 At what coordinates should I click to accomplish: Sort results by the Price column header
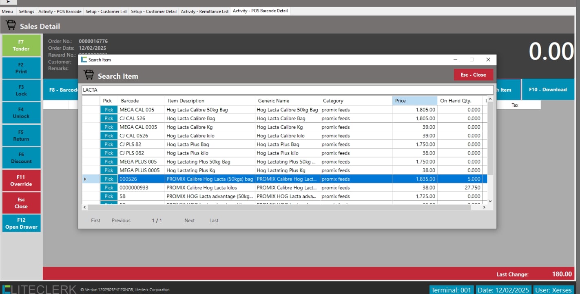click(x=414, y=101)
